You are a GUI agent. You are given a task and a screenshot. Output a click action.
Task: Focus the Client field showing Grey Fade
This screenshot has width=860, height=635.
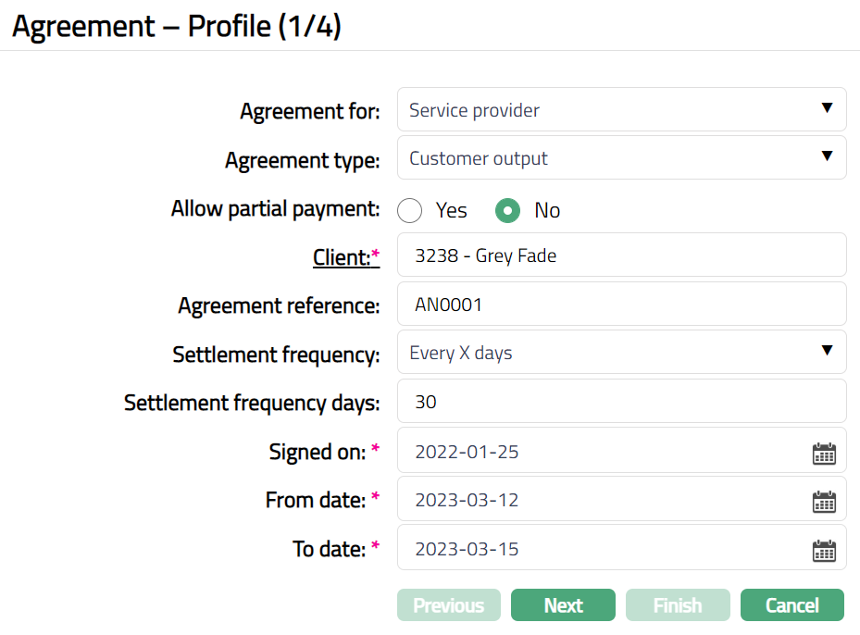621,255
